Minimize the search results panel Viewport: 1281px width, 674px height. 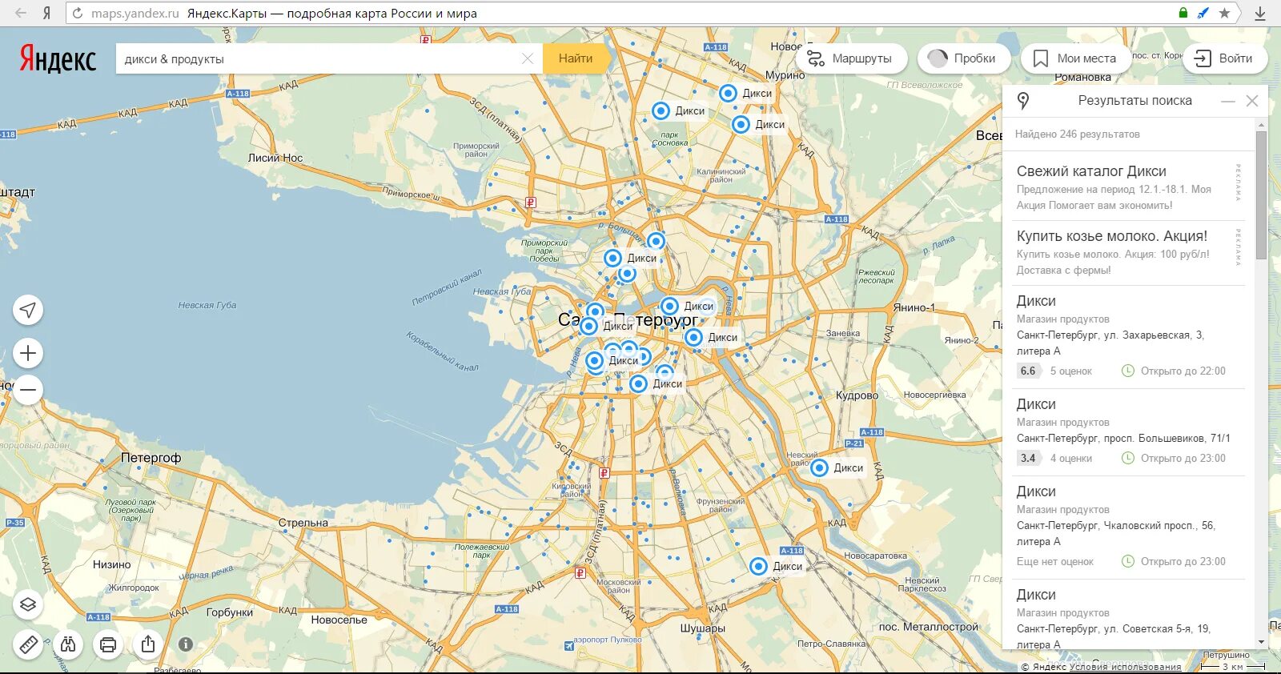click(x=1228, y=101)
